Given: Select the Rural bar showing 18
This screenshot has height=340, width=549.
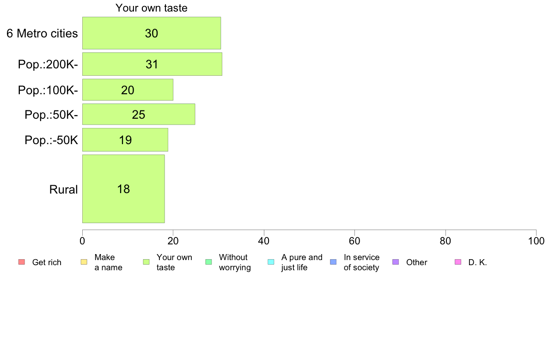Looking at the screenshot, I should point(123,189).
